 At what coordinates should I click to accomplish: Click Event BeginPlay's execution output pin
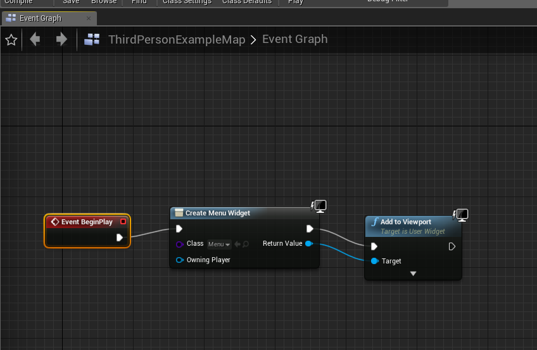click(120, 238)
